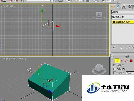Toggle Show End Result icon
This screenshot has height=101, width=134.
(121, 48)
